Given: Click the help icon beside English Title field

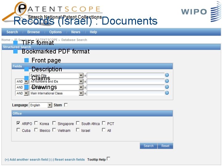Looking at the screenshot, I should 167,75.
